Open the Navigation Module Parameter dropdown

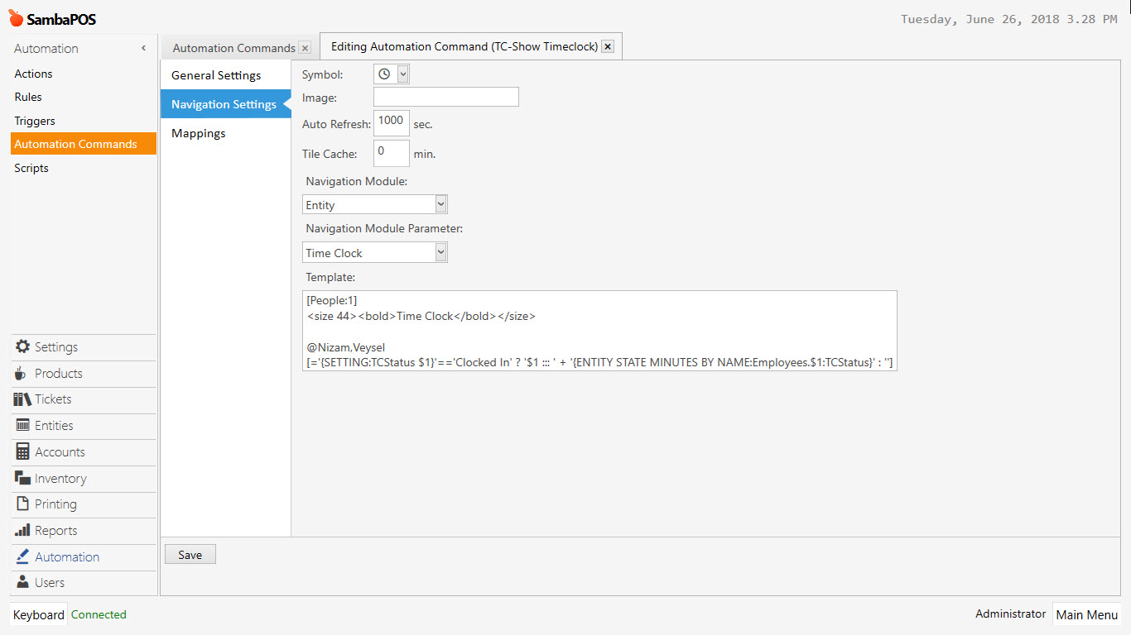click(440, 252)
